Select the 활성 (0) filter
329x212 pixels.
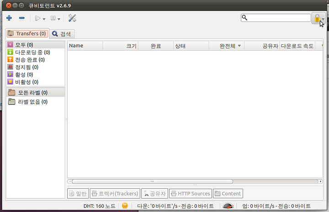click(35, 74)
